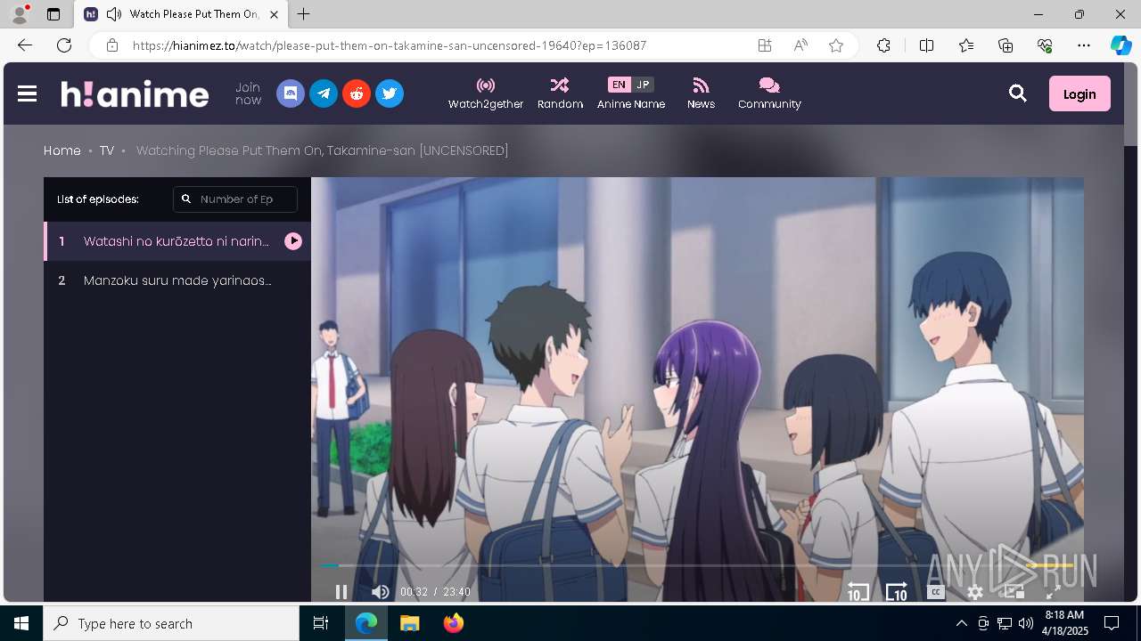The height and width of the screenshot is (641, 1141).
Task: Pick a Random anime
Action: (560, 93)
